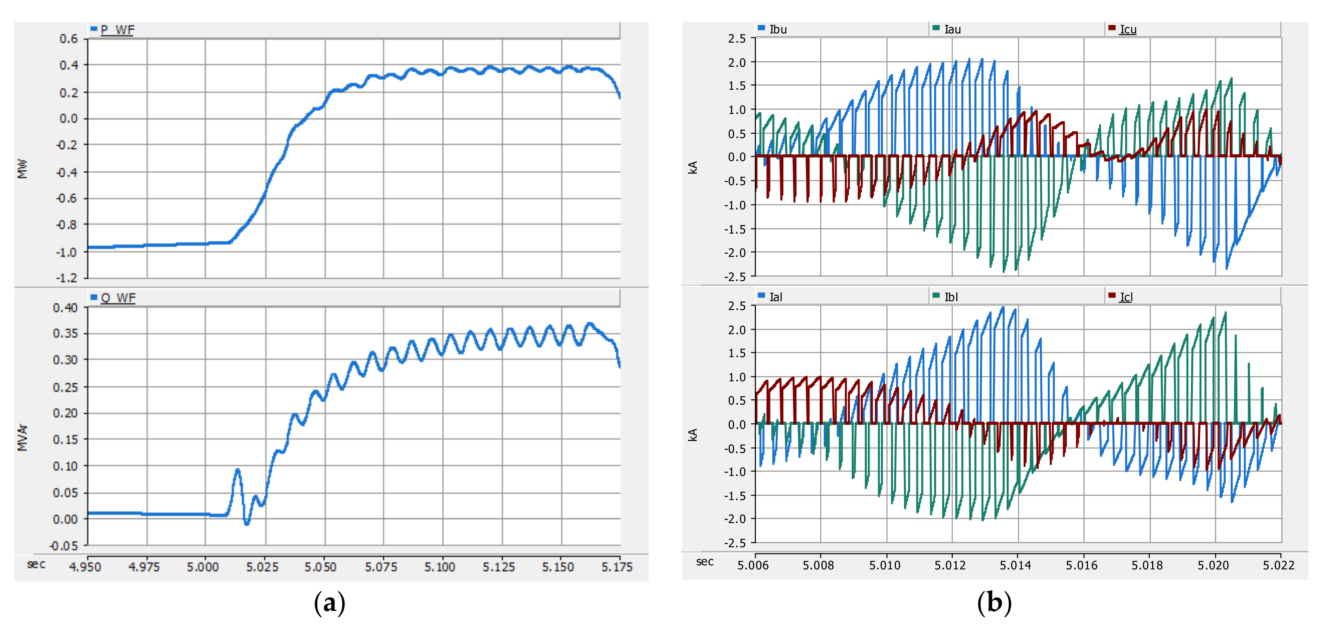Image resolution: width=1323 pixels, height=631 pixels.
Task: Click the Ibl green legend swatch
Action: coord(936,296)
